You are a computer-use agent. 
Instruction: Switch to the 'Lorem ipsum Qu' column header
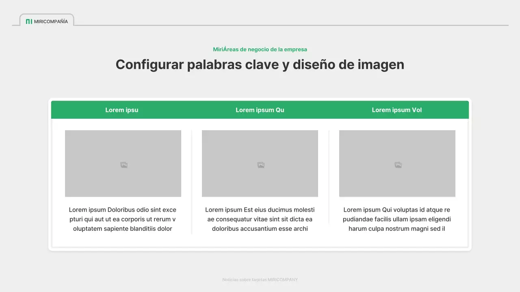click(x=260, y=109)
